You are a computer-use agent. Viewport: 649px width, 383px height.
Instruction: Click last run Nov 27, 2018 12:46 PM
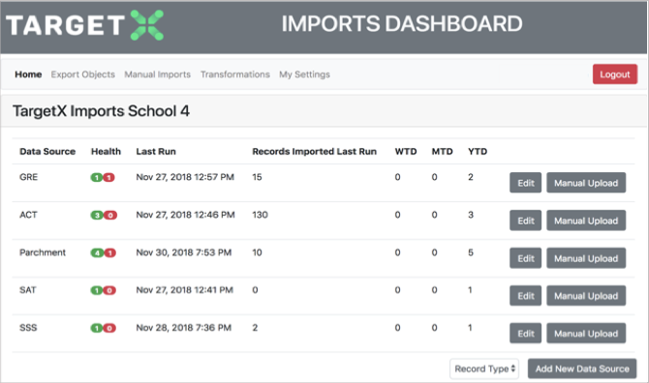click(x=185, y=215)
